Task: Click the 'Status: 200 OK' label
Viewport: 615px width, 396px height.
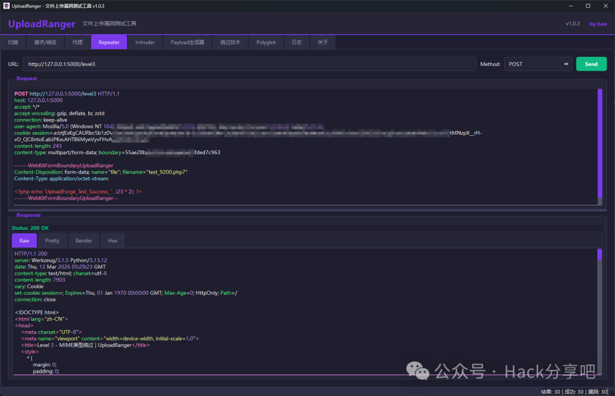Action: click(30, 228)
